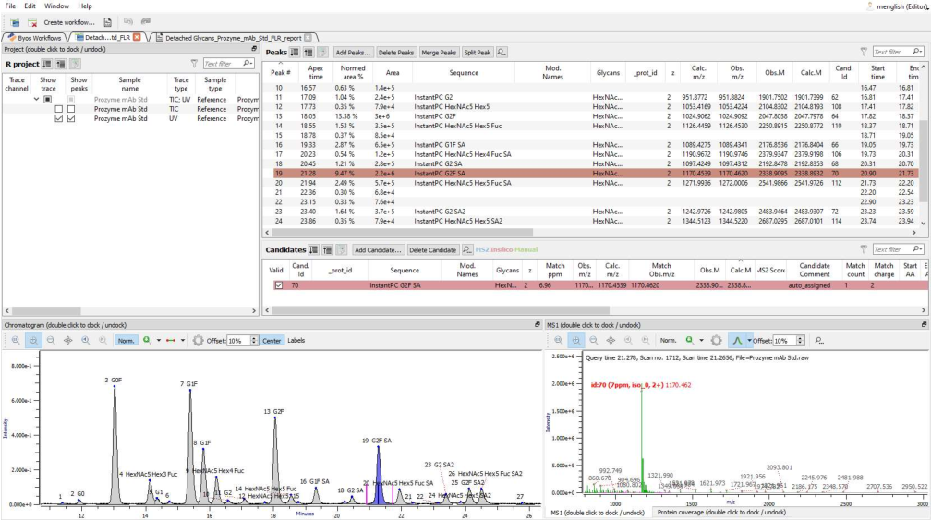The width and height of the screenshot is (931, 520).
Task: Open the Help menu
Action: (x=85, y=6)
